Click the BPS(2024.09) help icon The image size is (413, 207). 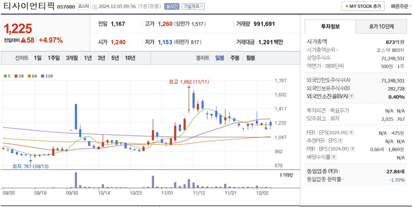[353, 149]
